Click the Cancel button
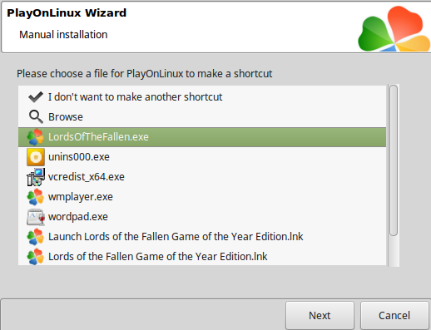This screenshot has width=431, height=330. pos(394,315)
